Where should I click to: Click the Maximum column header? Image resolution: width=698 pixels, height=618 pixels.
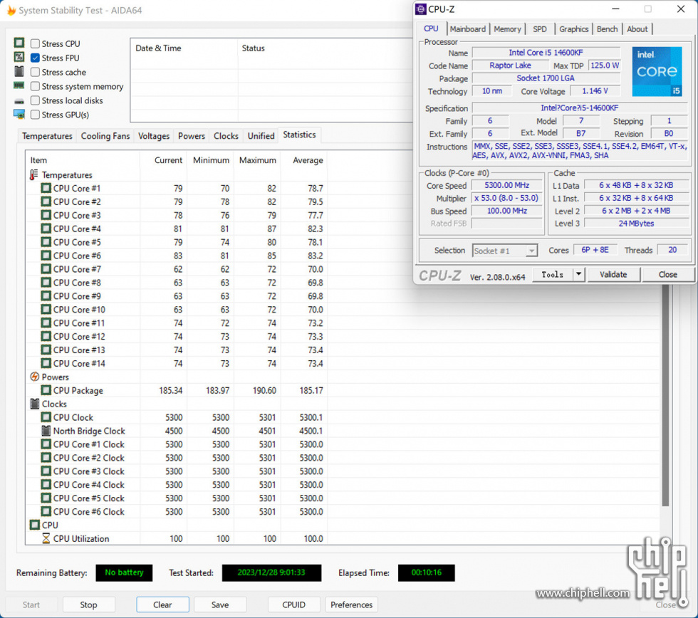(x=257, y=160)
